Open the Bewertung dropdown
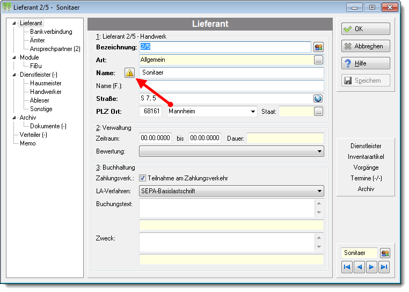The image size is (409, 292). click(232, 151)
